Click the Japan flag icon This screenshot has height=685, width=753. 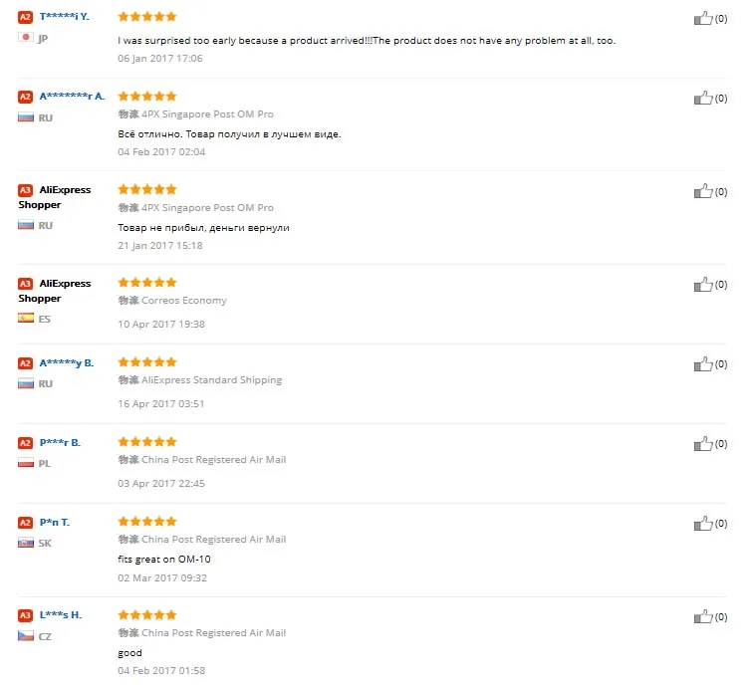pyautogui.click(x=26, y=37)
